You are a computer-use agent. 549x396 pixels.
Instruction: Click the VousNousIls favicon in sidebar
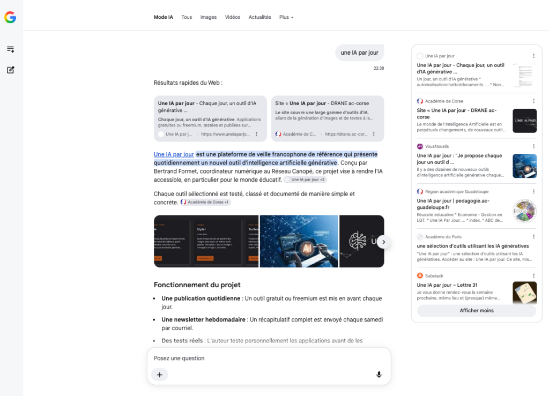pos(420,146)
